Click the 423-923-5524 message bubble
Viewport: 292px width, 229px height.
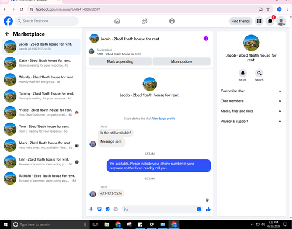(111, 193)
